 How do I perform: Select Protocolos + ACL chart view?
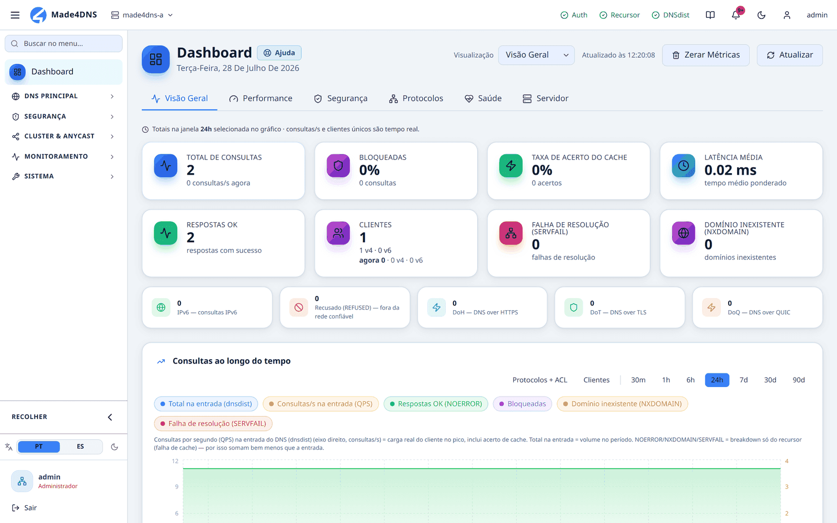540,380
